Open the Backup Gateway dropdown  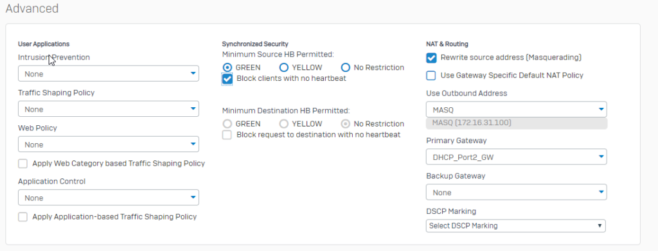point(516,193)
